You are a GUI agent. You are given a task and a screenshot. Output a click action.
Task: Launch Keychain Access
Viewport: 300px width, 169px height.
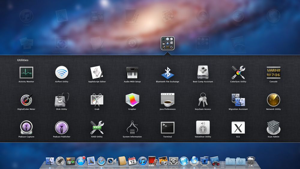click(x=203, y=100)
